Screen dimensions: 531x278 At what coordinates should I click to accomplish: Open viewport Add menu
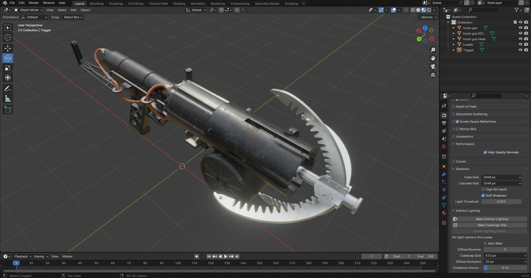(73, 10)
